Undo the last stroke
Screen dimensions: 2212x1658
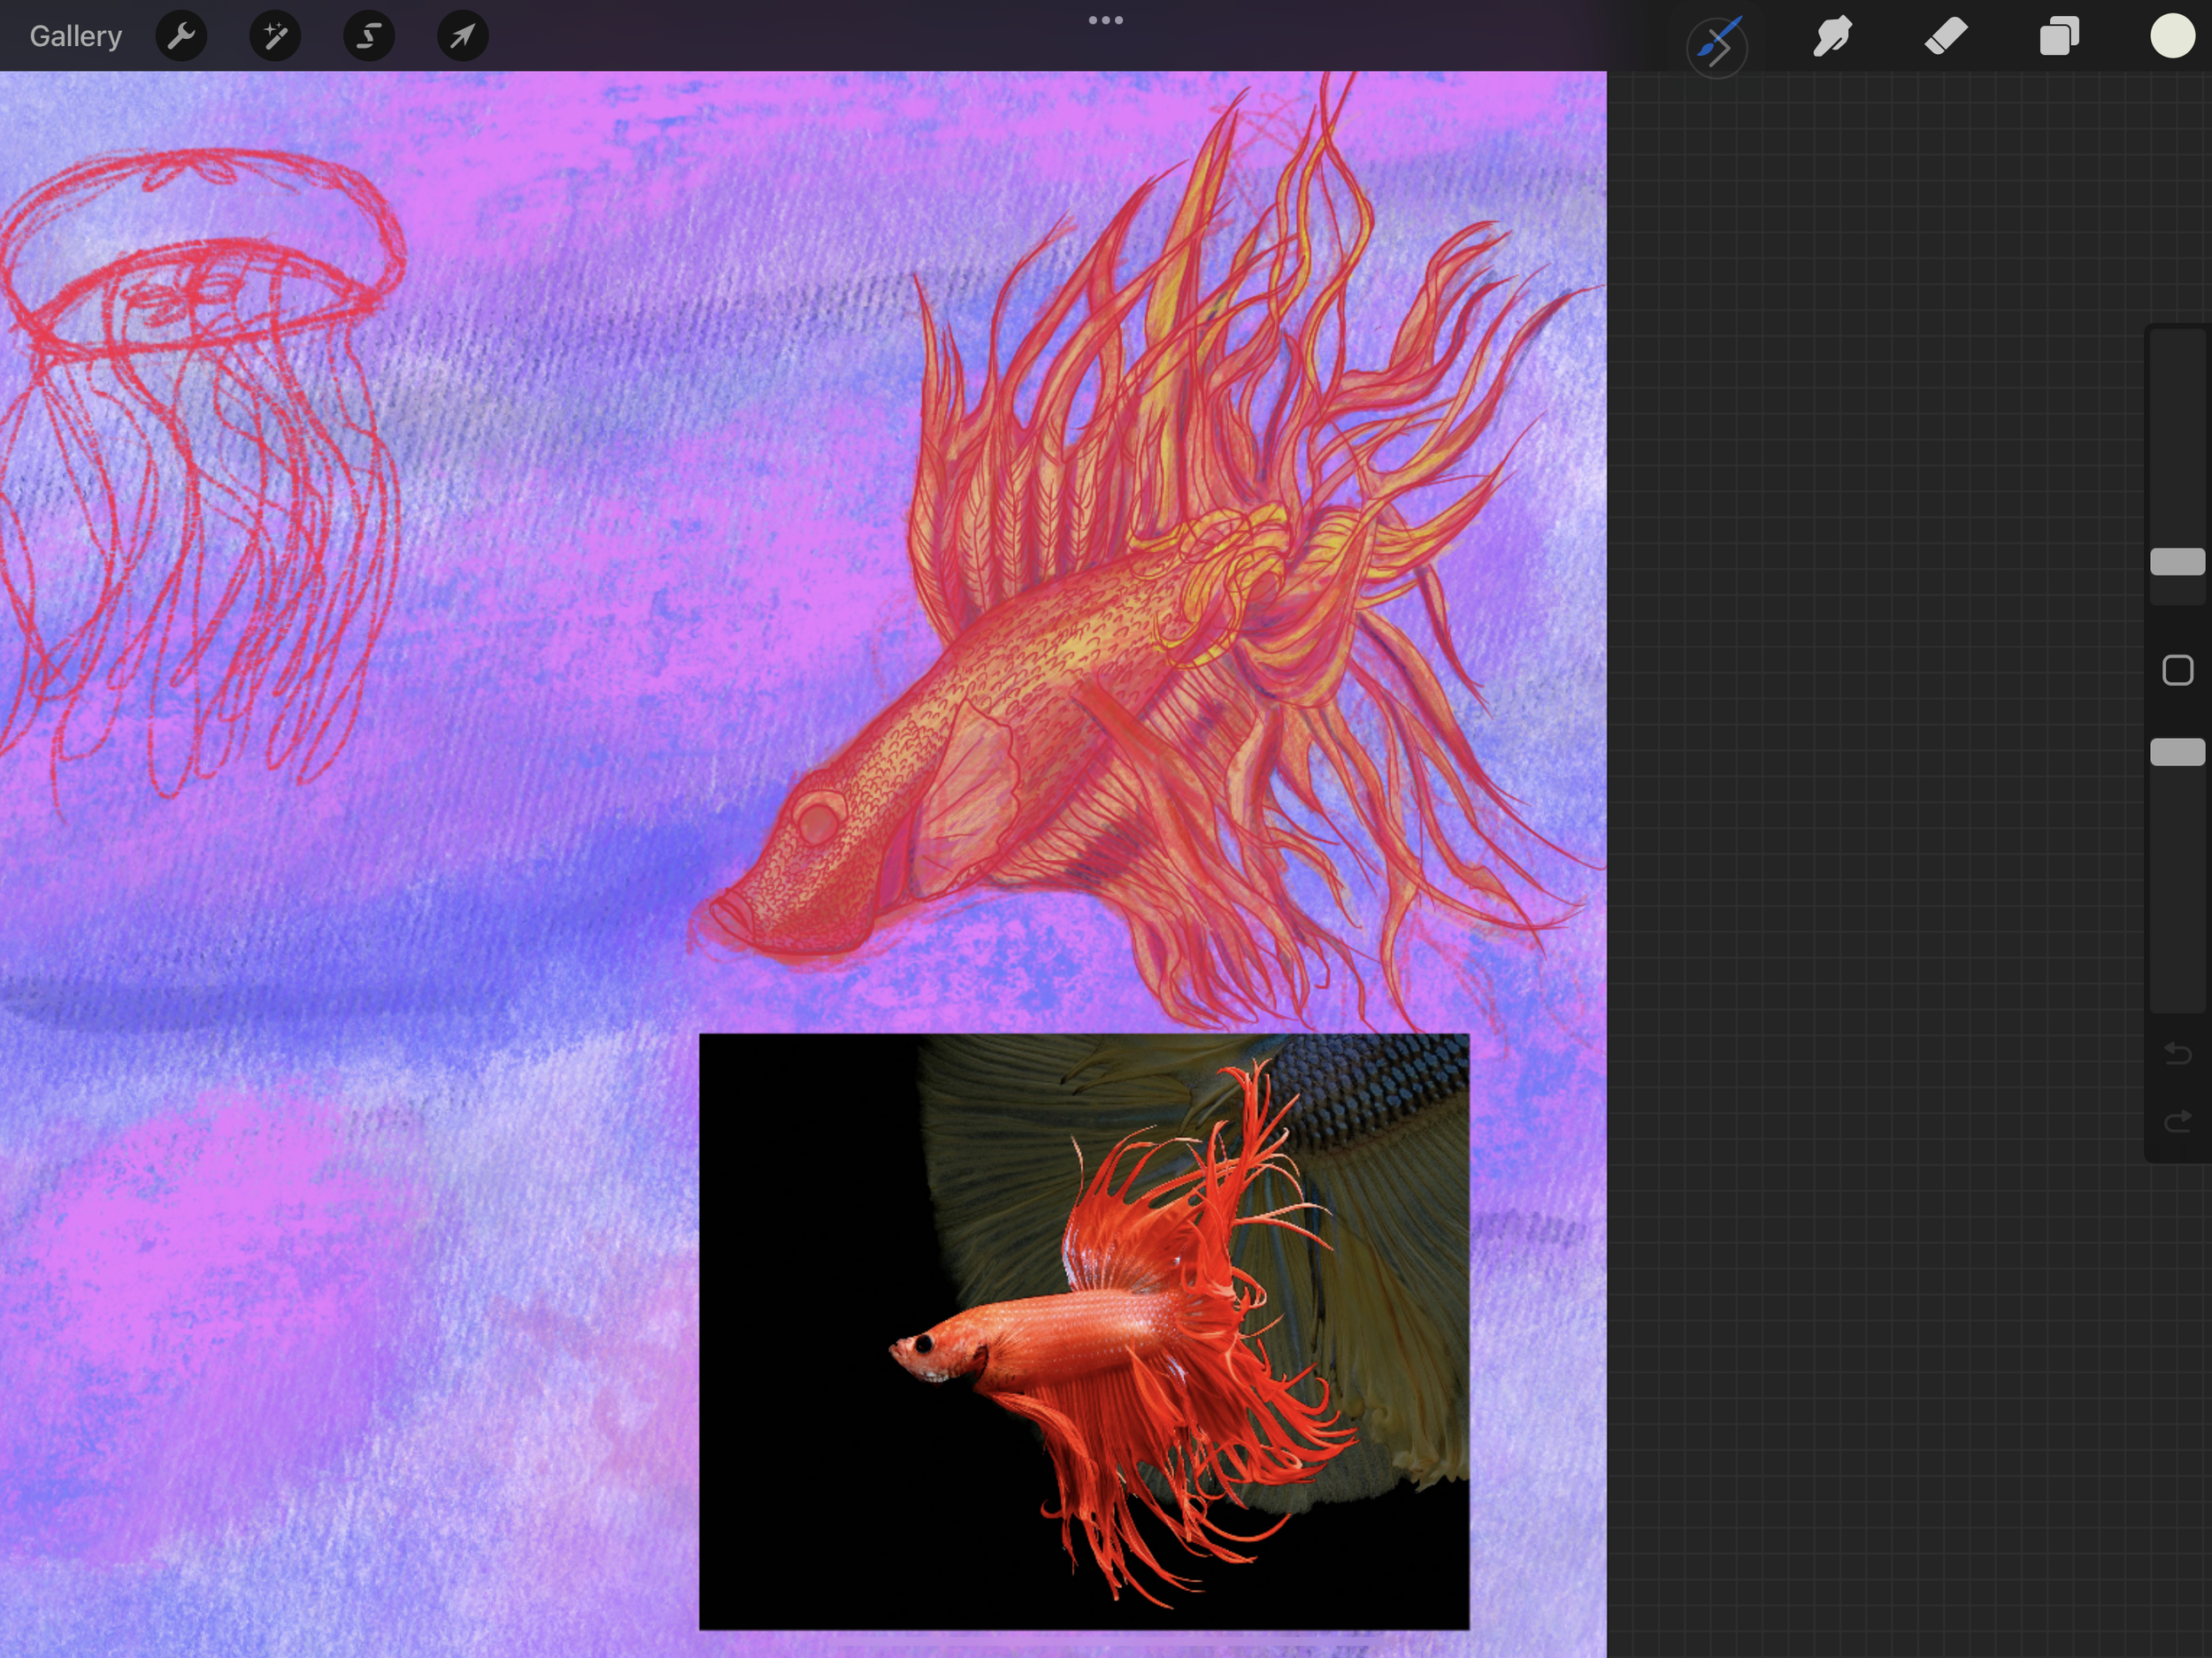coord(2177,1053)
